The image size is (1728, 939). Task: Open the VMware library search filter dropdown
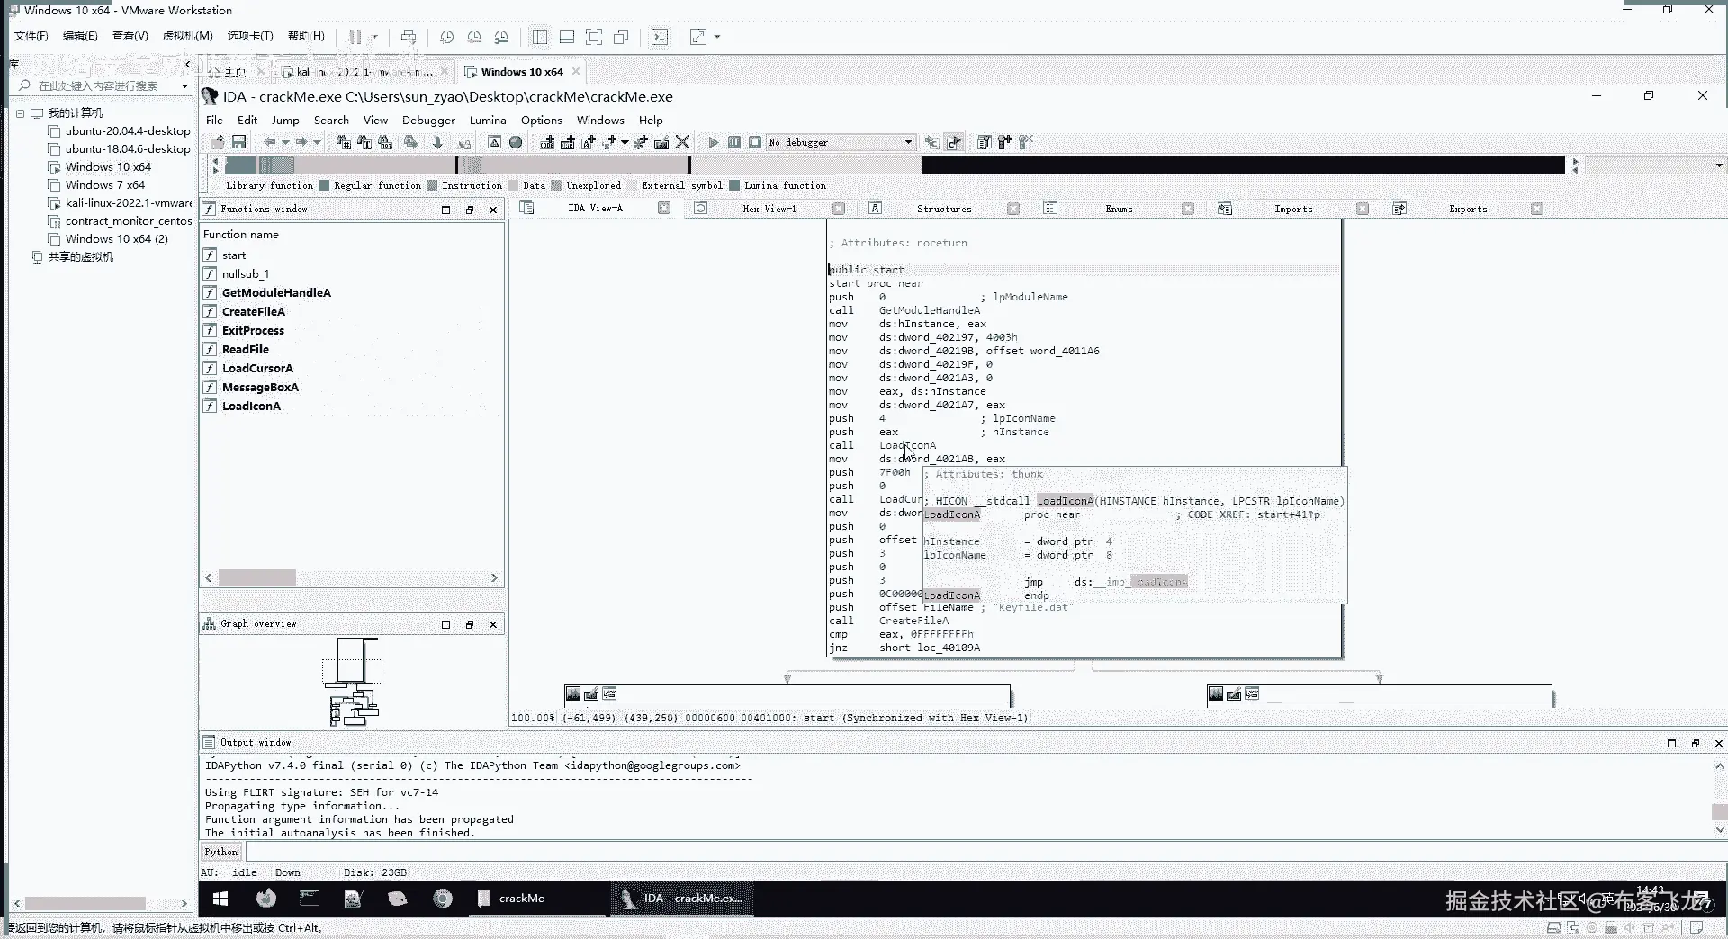point(184,86)
